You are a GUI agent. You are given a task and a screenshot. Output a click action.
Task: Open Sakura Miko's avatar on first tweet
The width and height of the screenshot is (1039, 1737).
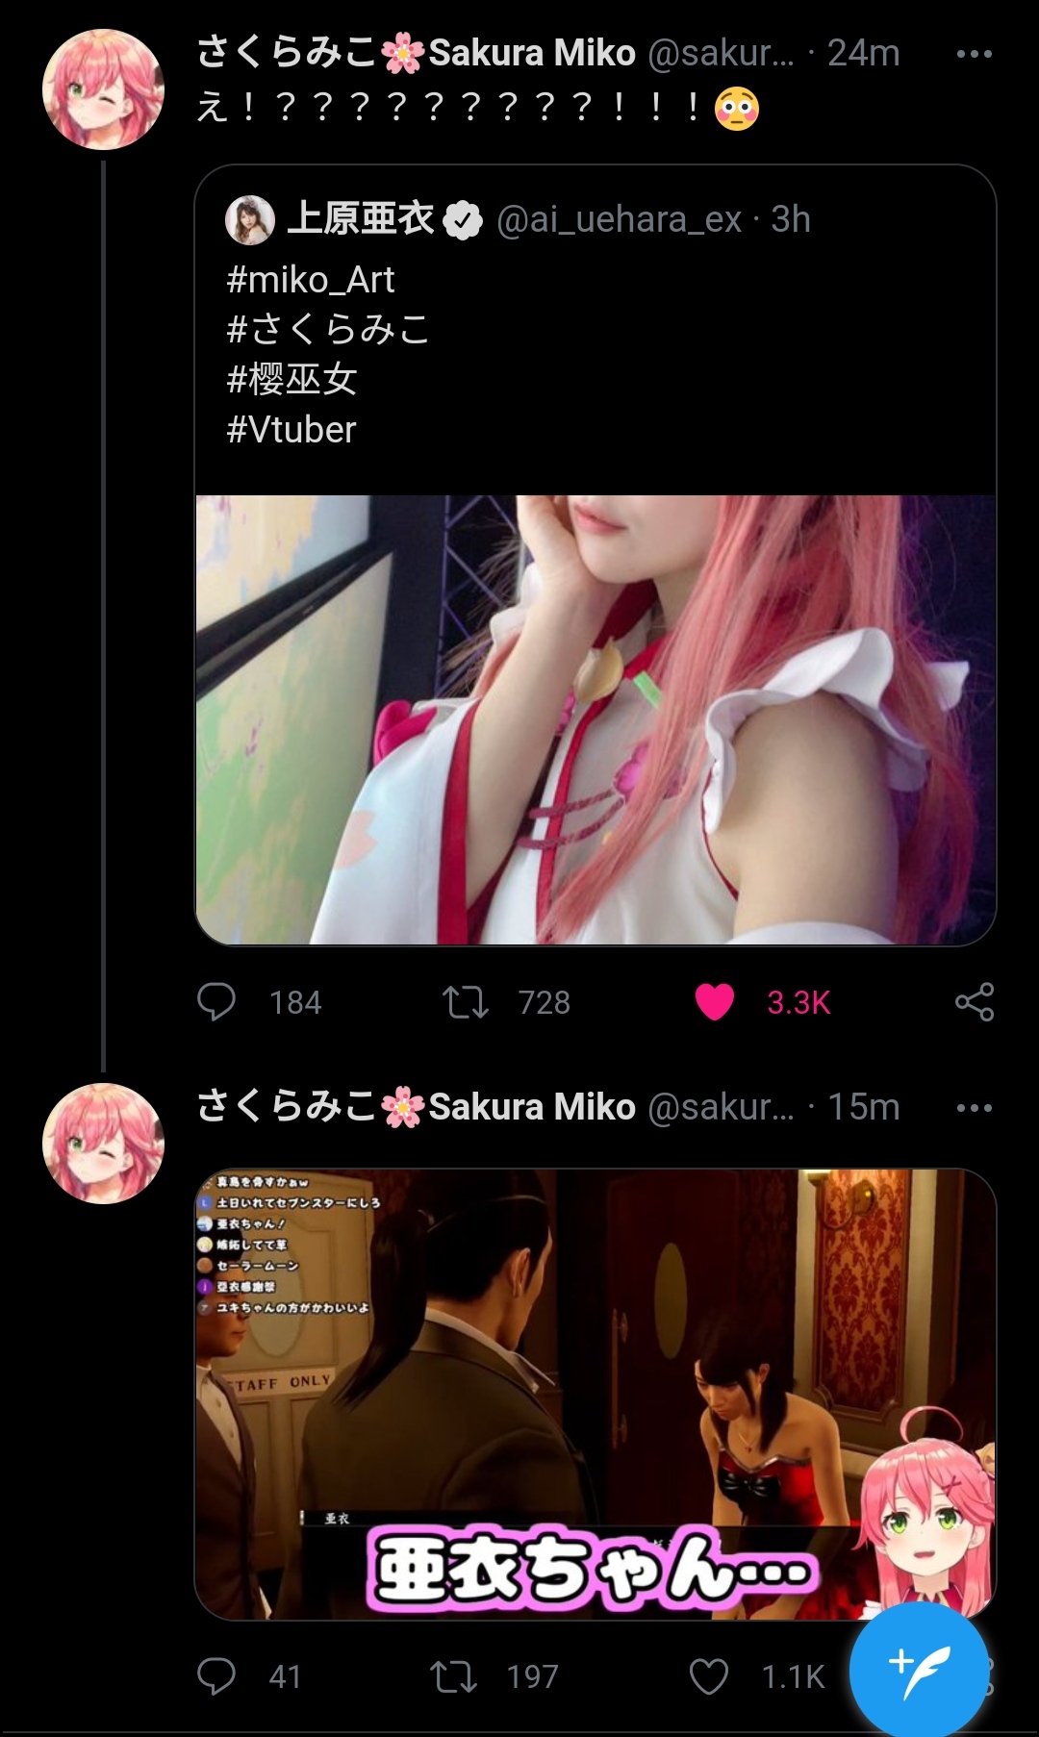pos(104,89)
